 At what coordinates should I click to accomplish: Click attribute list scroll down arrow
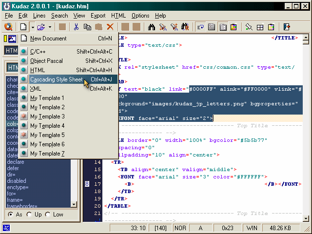(74, 204)
